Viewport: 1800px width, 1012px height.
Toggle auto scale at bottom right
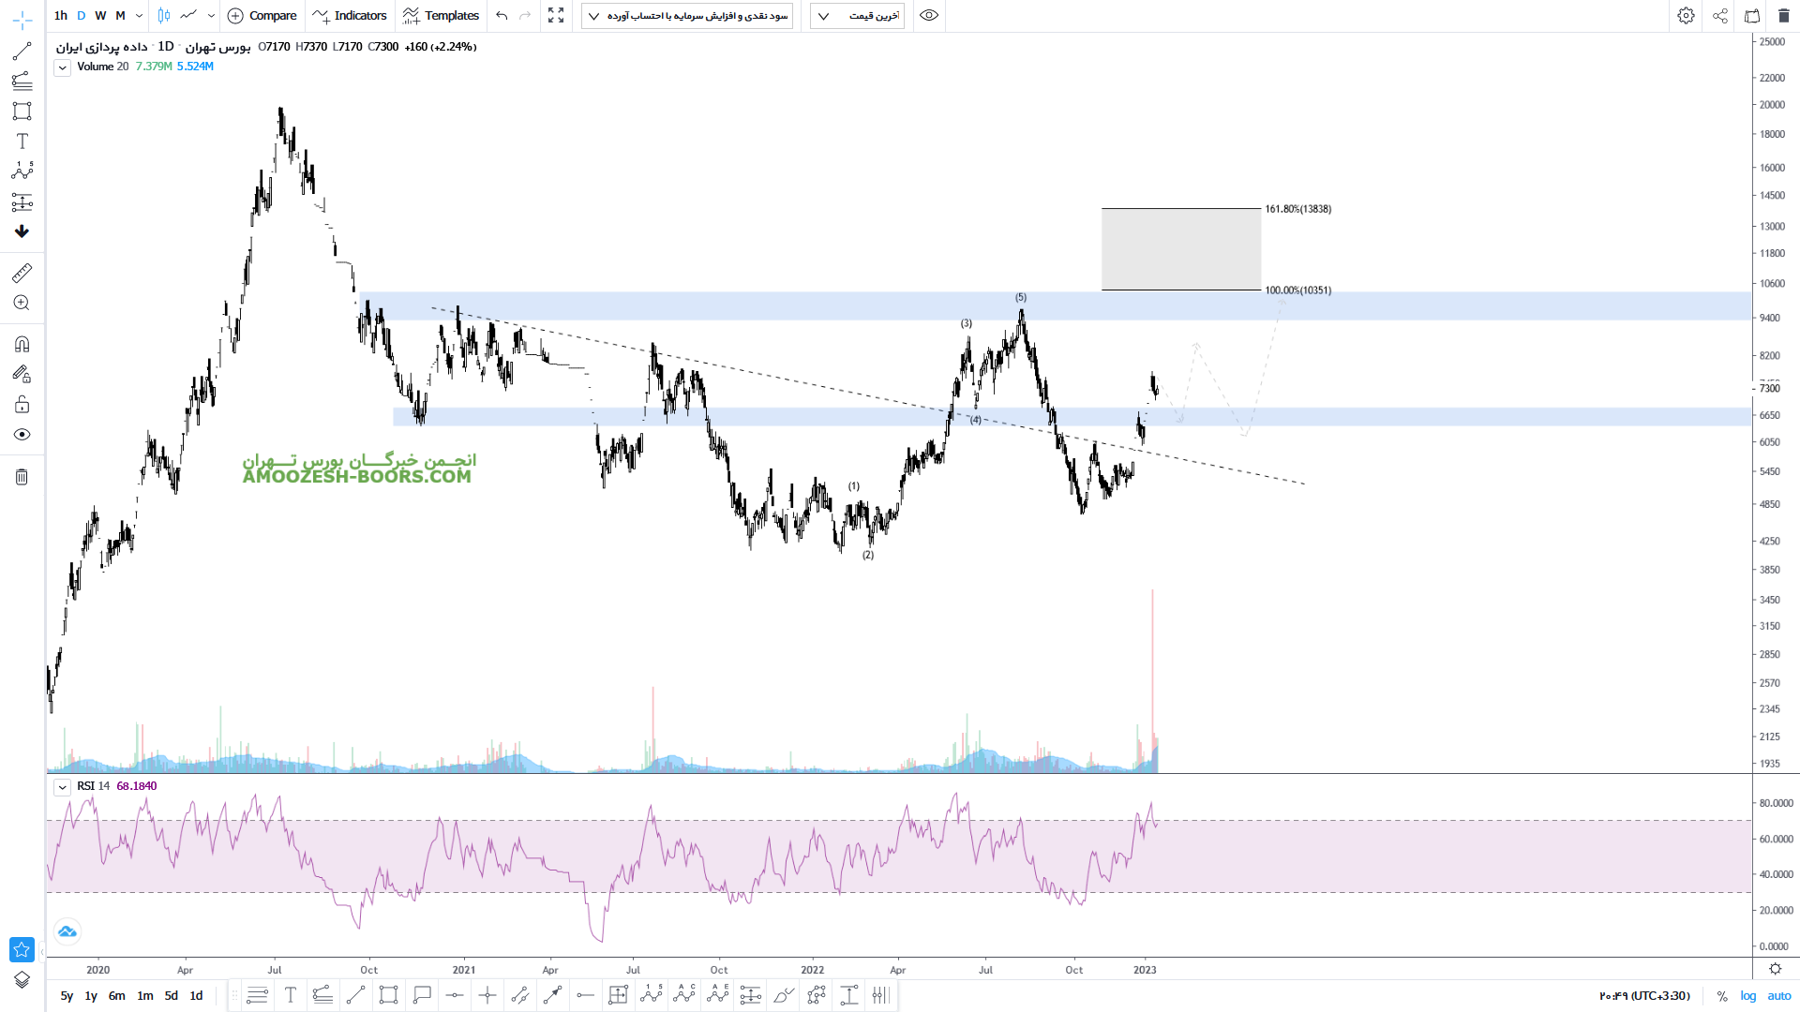[1779, 996]
